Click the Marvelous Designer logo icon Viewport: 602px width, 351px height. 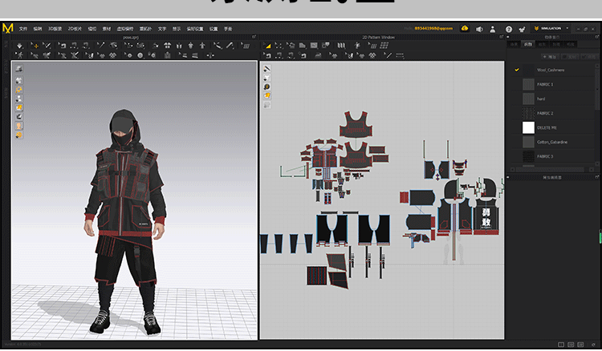8,29
